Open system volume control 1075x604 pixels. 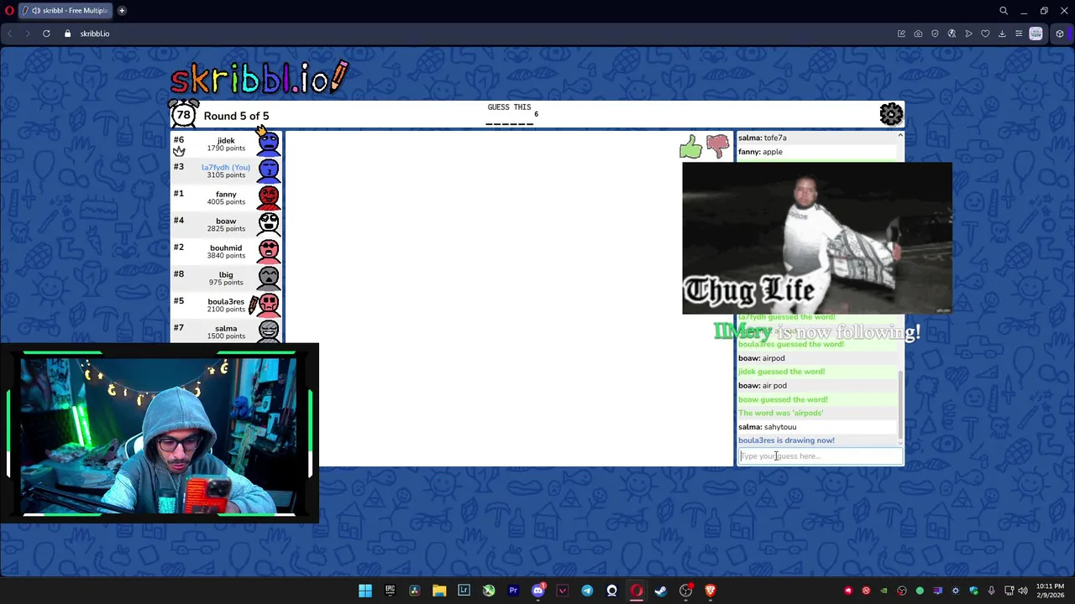[x=1023, y=591]
